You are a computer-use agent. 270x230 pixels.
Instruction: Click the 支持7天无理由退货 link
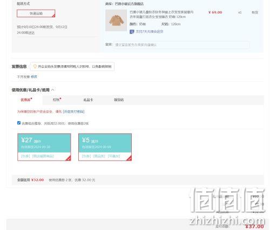(150, 32)
